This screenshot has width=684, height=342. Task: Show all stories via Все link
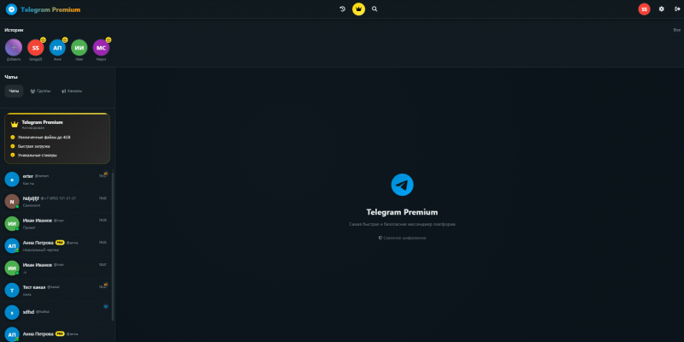tap(676, 30)
